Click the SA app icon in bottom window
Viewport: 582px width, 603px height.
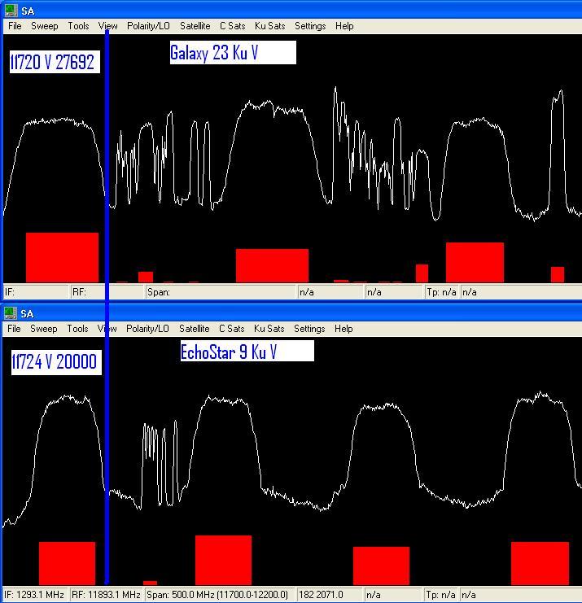[10, 313]
